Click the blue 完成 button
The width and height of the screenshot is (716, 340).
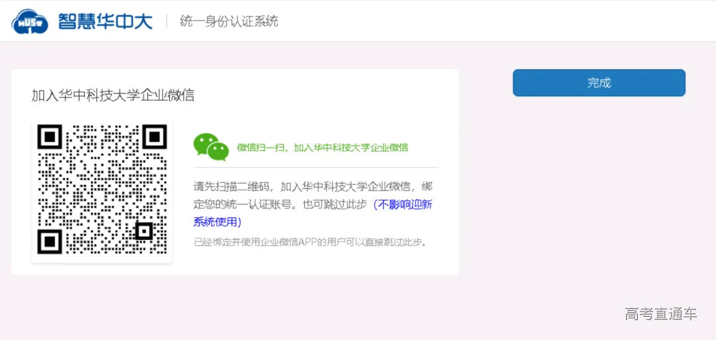point(599,83)
